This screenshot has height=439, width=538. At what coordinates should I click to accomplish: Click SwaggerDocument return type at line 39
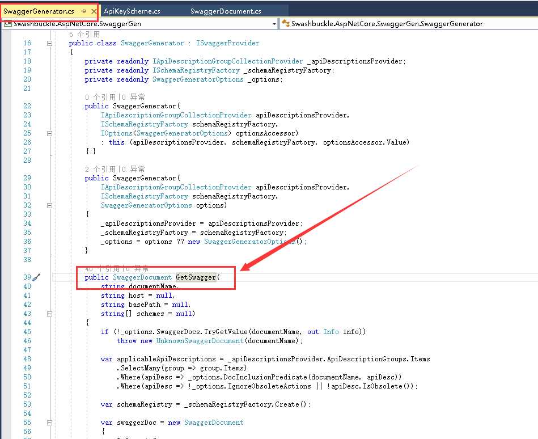tap(142, 277)
